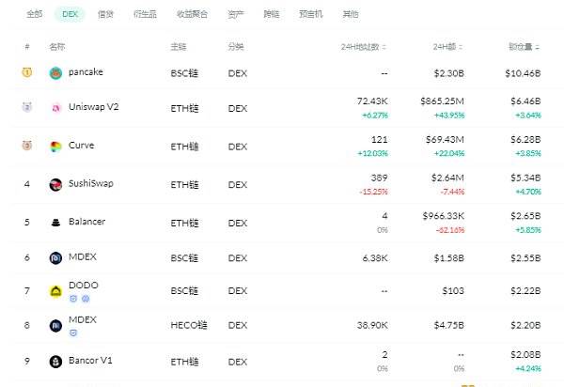
Task: Open the Uniswap V2 project link
Action: click(x=93, y=107)
